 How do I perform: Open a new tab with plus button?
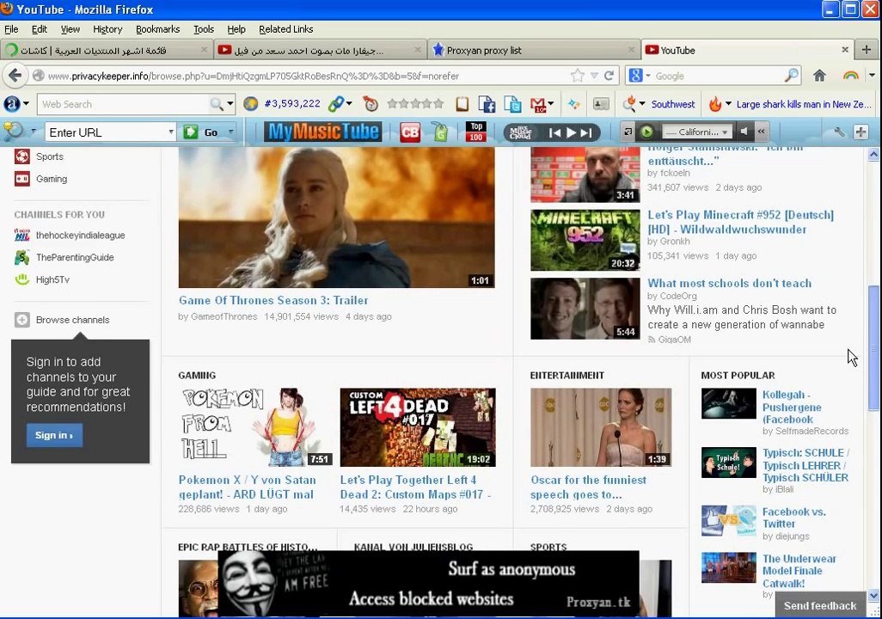(867, 50)
